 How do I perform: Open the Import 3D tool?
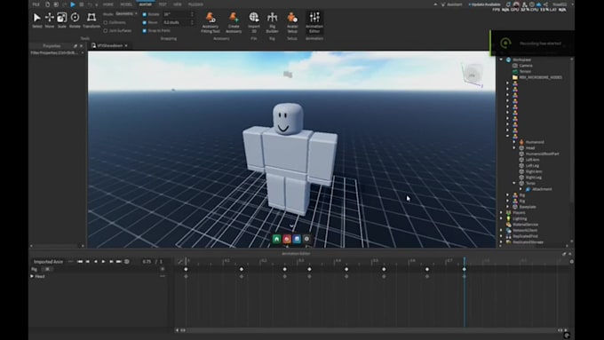[x=254, y=22]
